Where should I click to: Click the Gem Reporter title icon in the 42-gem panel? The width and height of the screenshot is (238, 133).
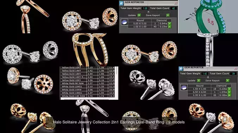[x=121, y=3]
